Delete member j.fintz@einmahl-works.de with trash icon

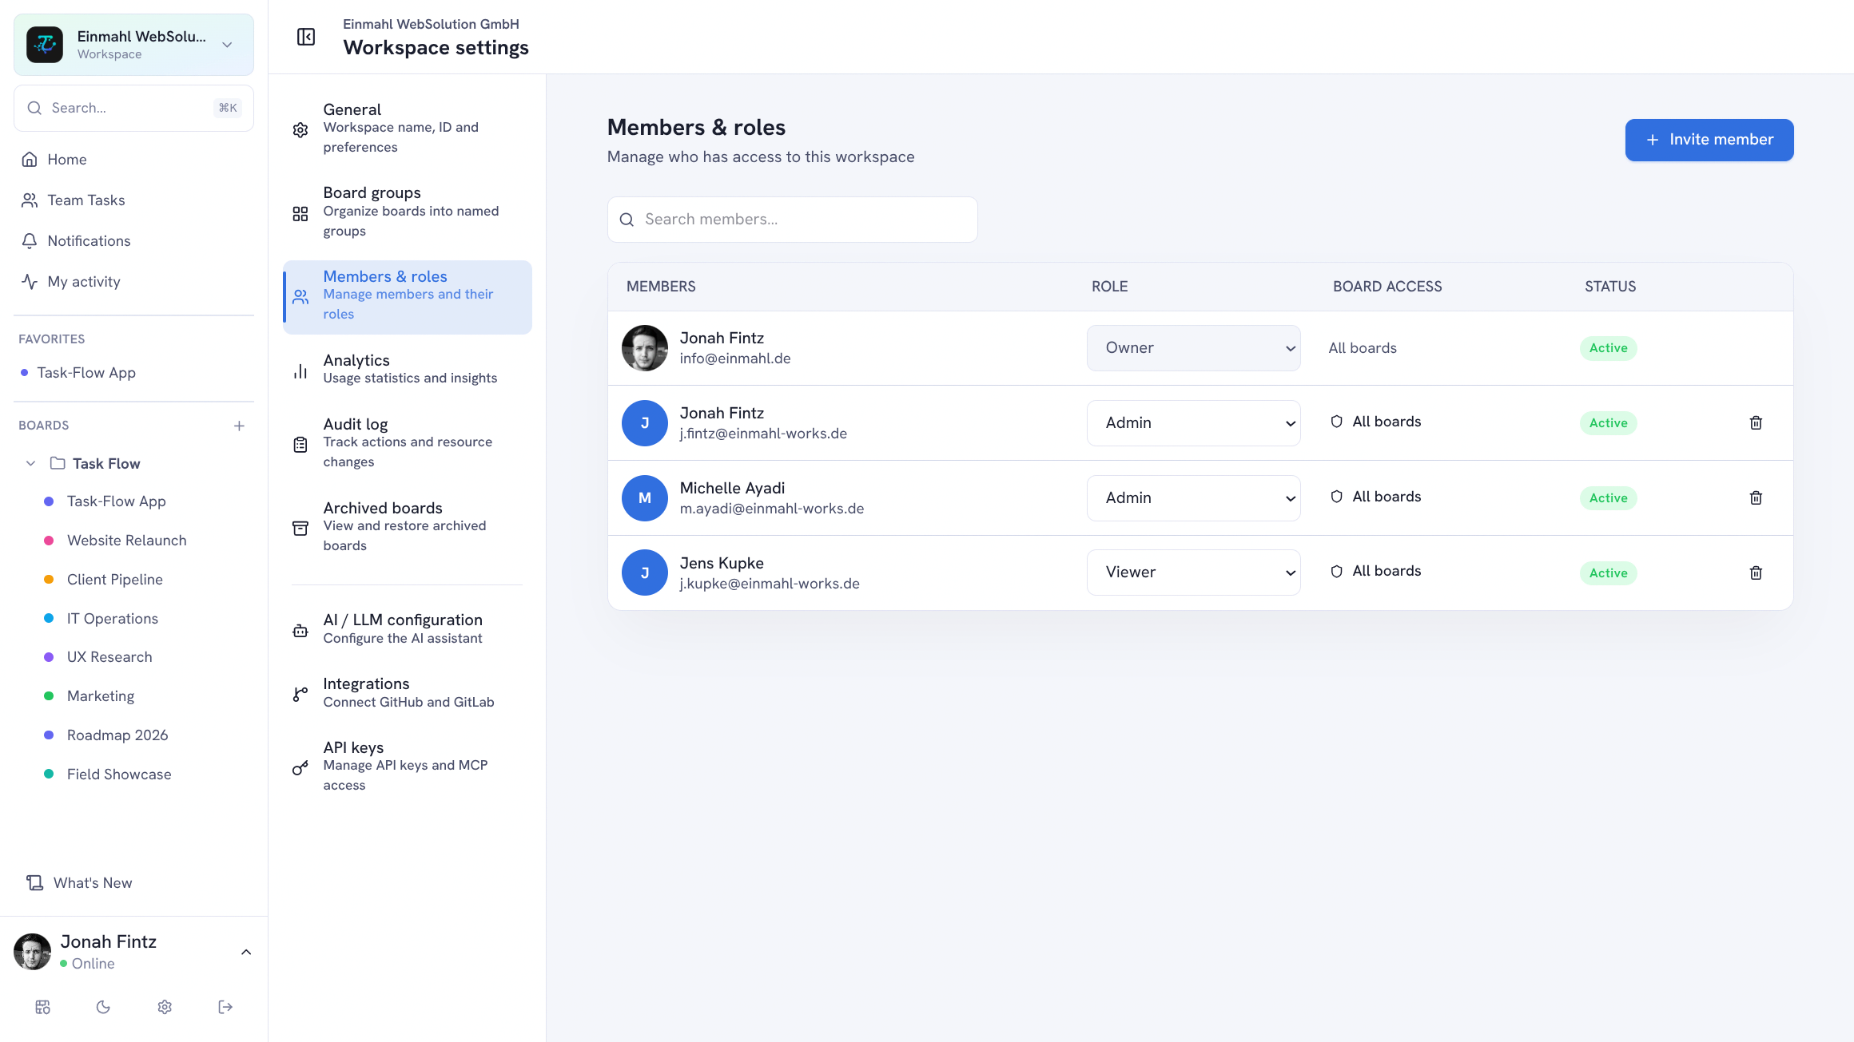[x=1756, y=422]
